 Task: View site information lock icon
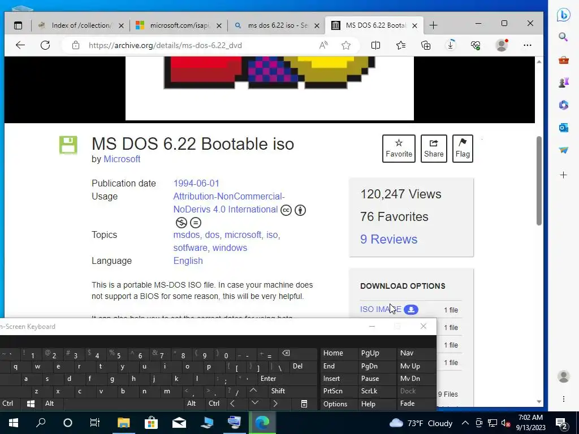[x=76, y=45]
